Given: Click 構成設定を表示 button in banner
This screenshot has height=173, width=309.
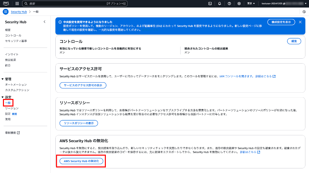Looking at the screenshot, I should 281,22.
